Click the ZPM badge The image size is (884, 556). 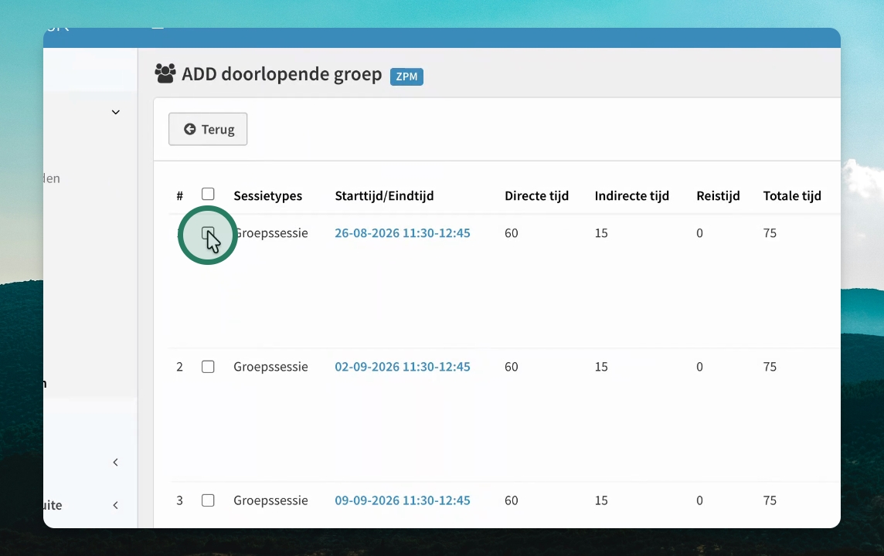click(406, 76)
